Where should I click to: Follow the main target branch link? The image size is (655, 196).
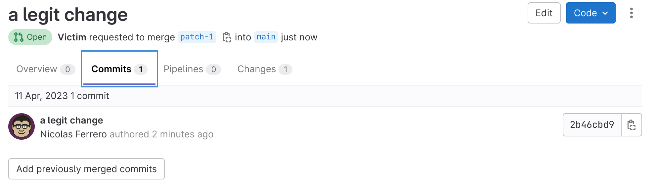point(266,37)
